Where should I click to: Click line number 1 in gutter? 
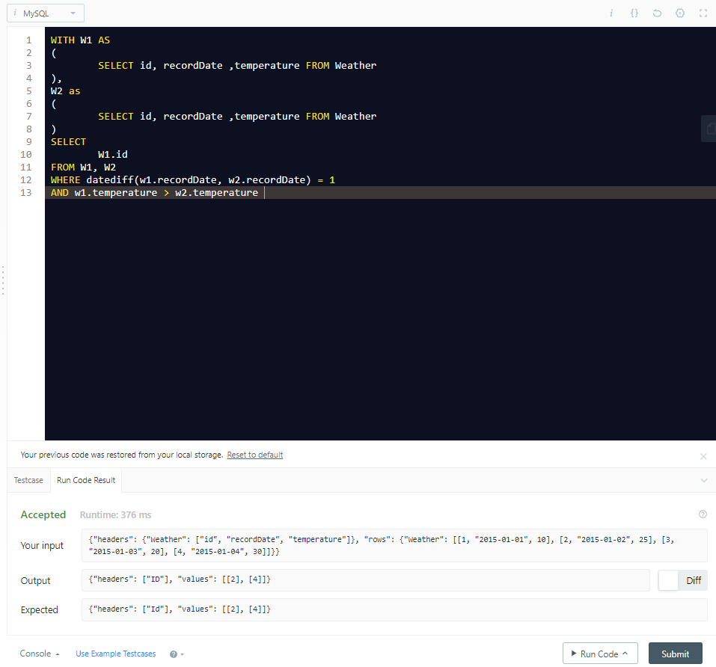(28, 40)
